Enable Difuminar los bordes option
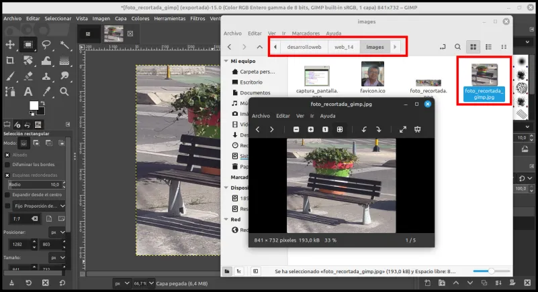The width and height of the screenshot is (538, 292). click(7, 165)
